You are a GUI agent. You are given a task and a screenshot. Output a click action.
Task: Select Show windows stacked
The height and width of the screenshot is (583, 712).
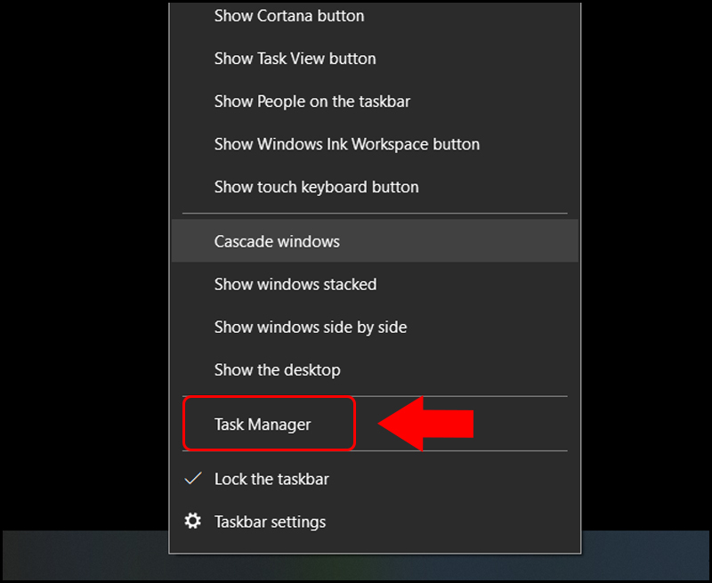295,284
